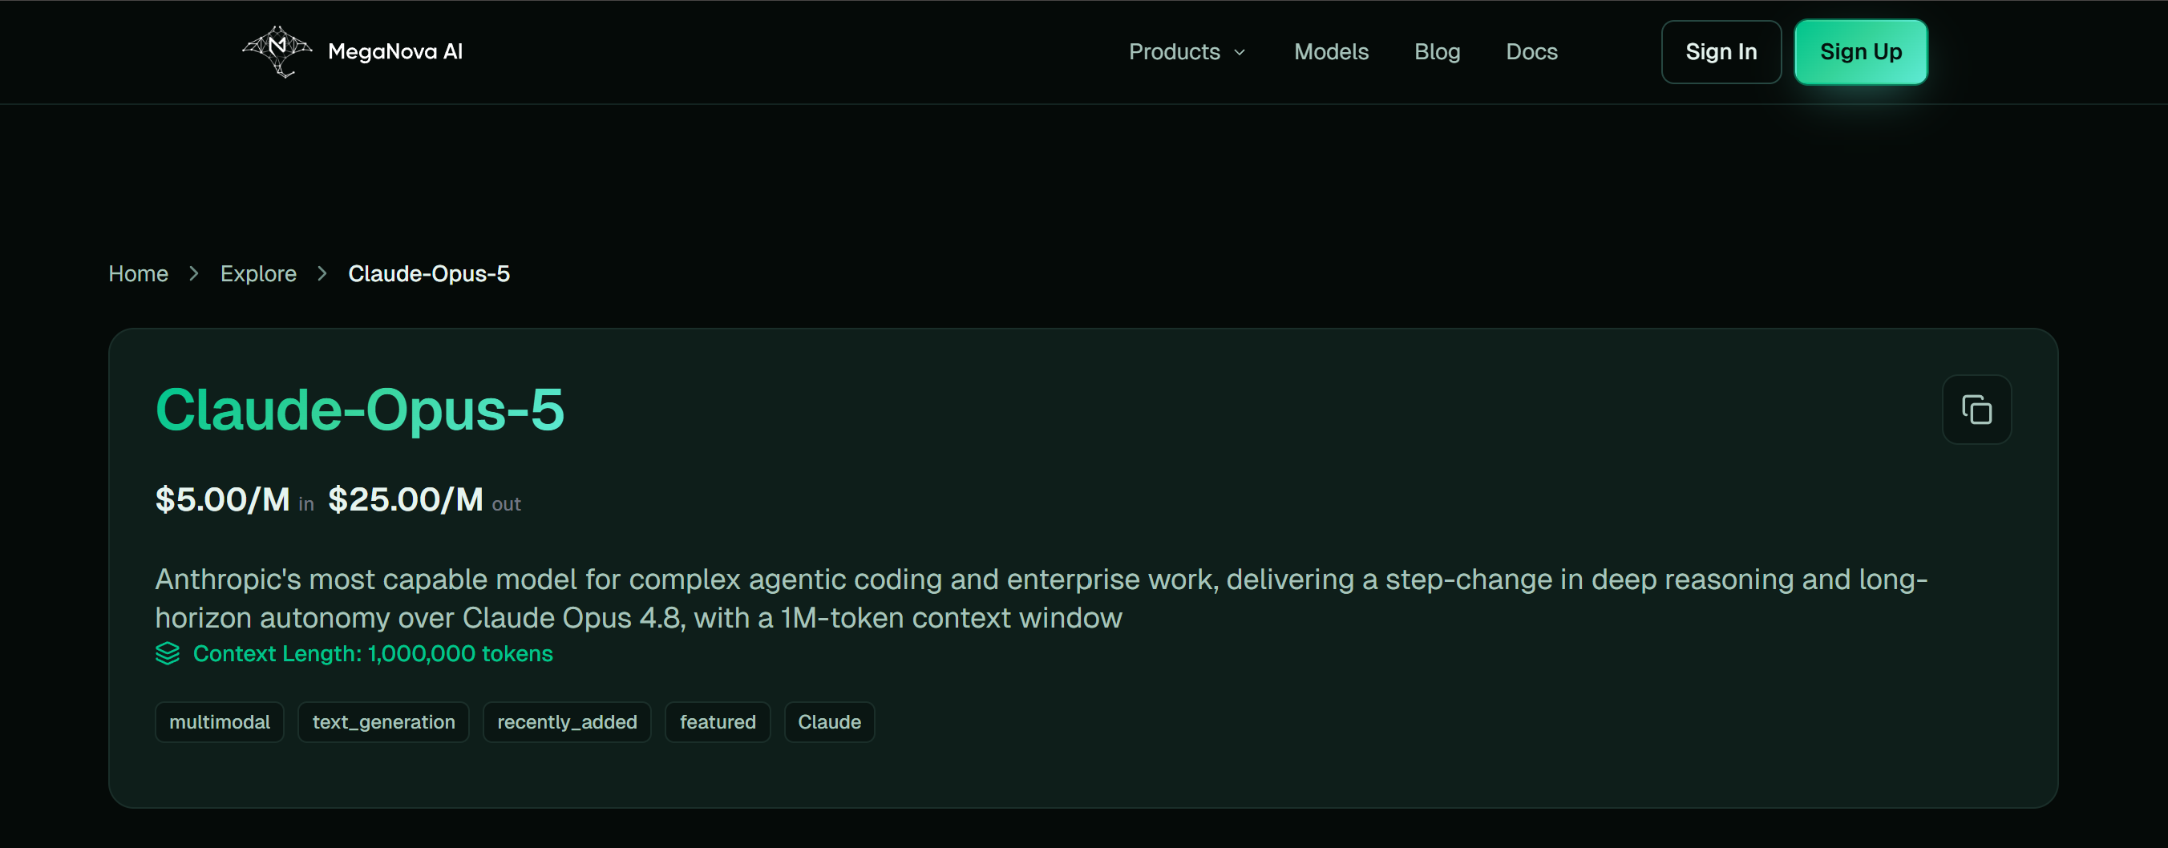2168x848 pixels.
Task: Expand the Products dropdown menu
Action: coord(1187,52)
